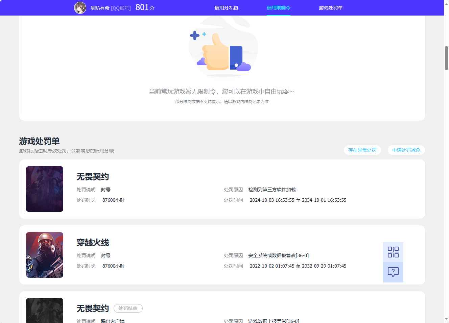Click the 存在异常处罚 button
Image resolution: width=449 pixels, height=323 pixels.
pyautogui.click(x=362, y=150)
